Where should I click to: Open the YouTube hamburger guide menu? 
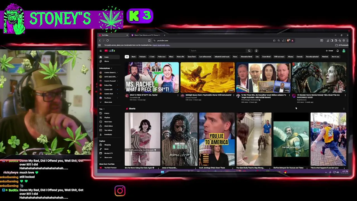click(100, 51)
